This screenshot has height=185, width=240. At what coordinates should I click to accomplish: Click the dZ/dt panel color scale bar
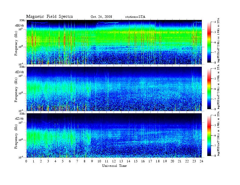click(209, 135)
